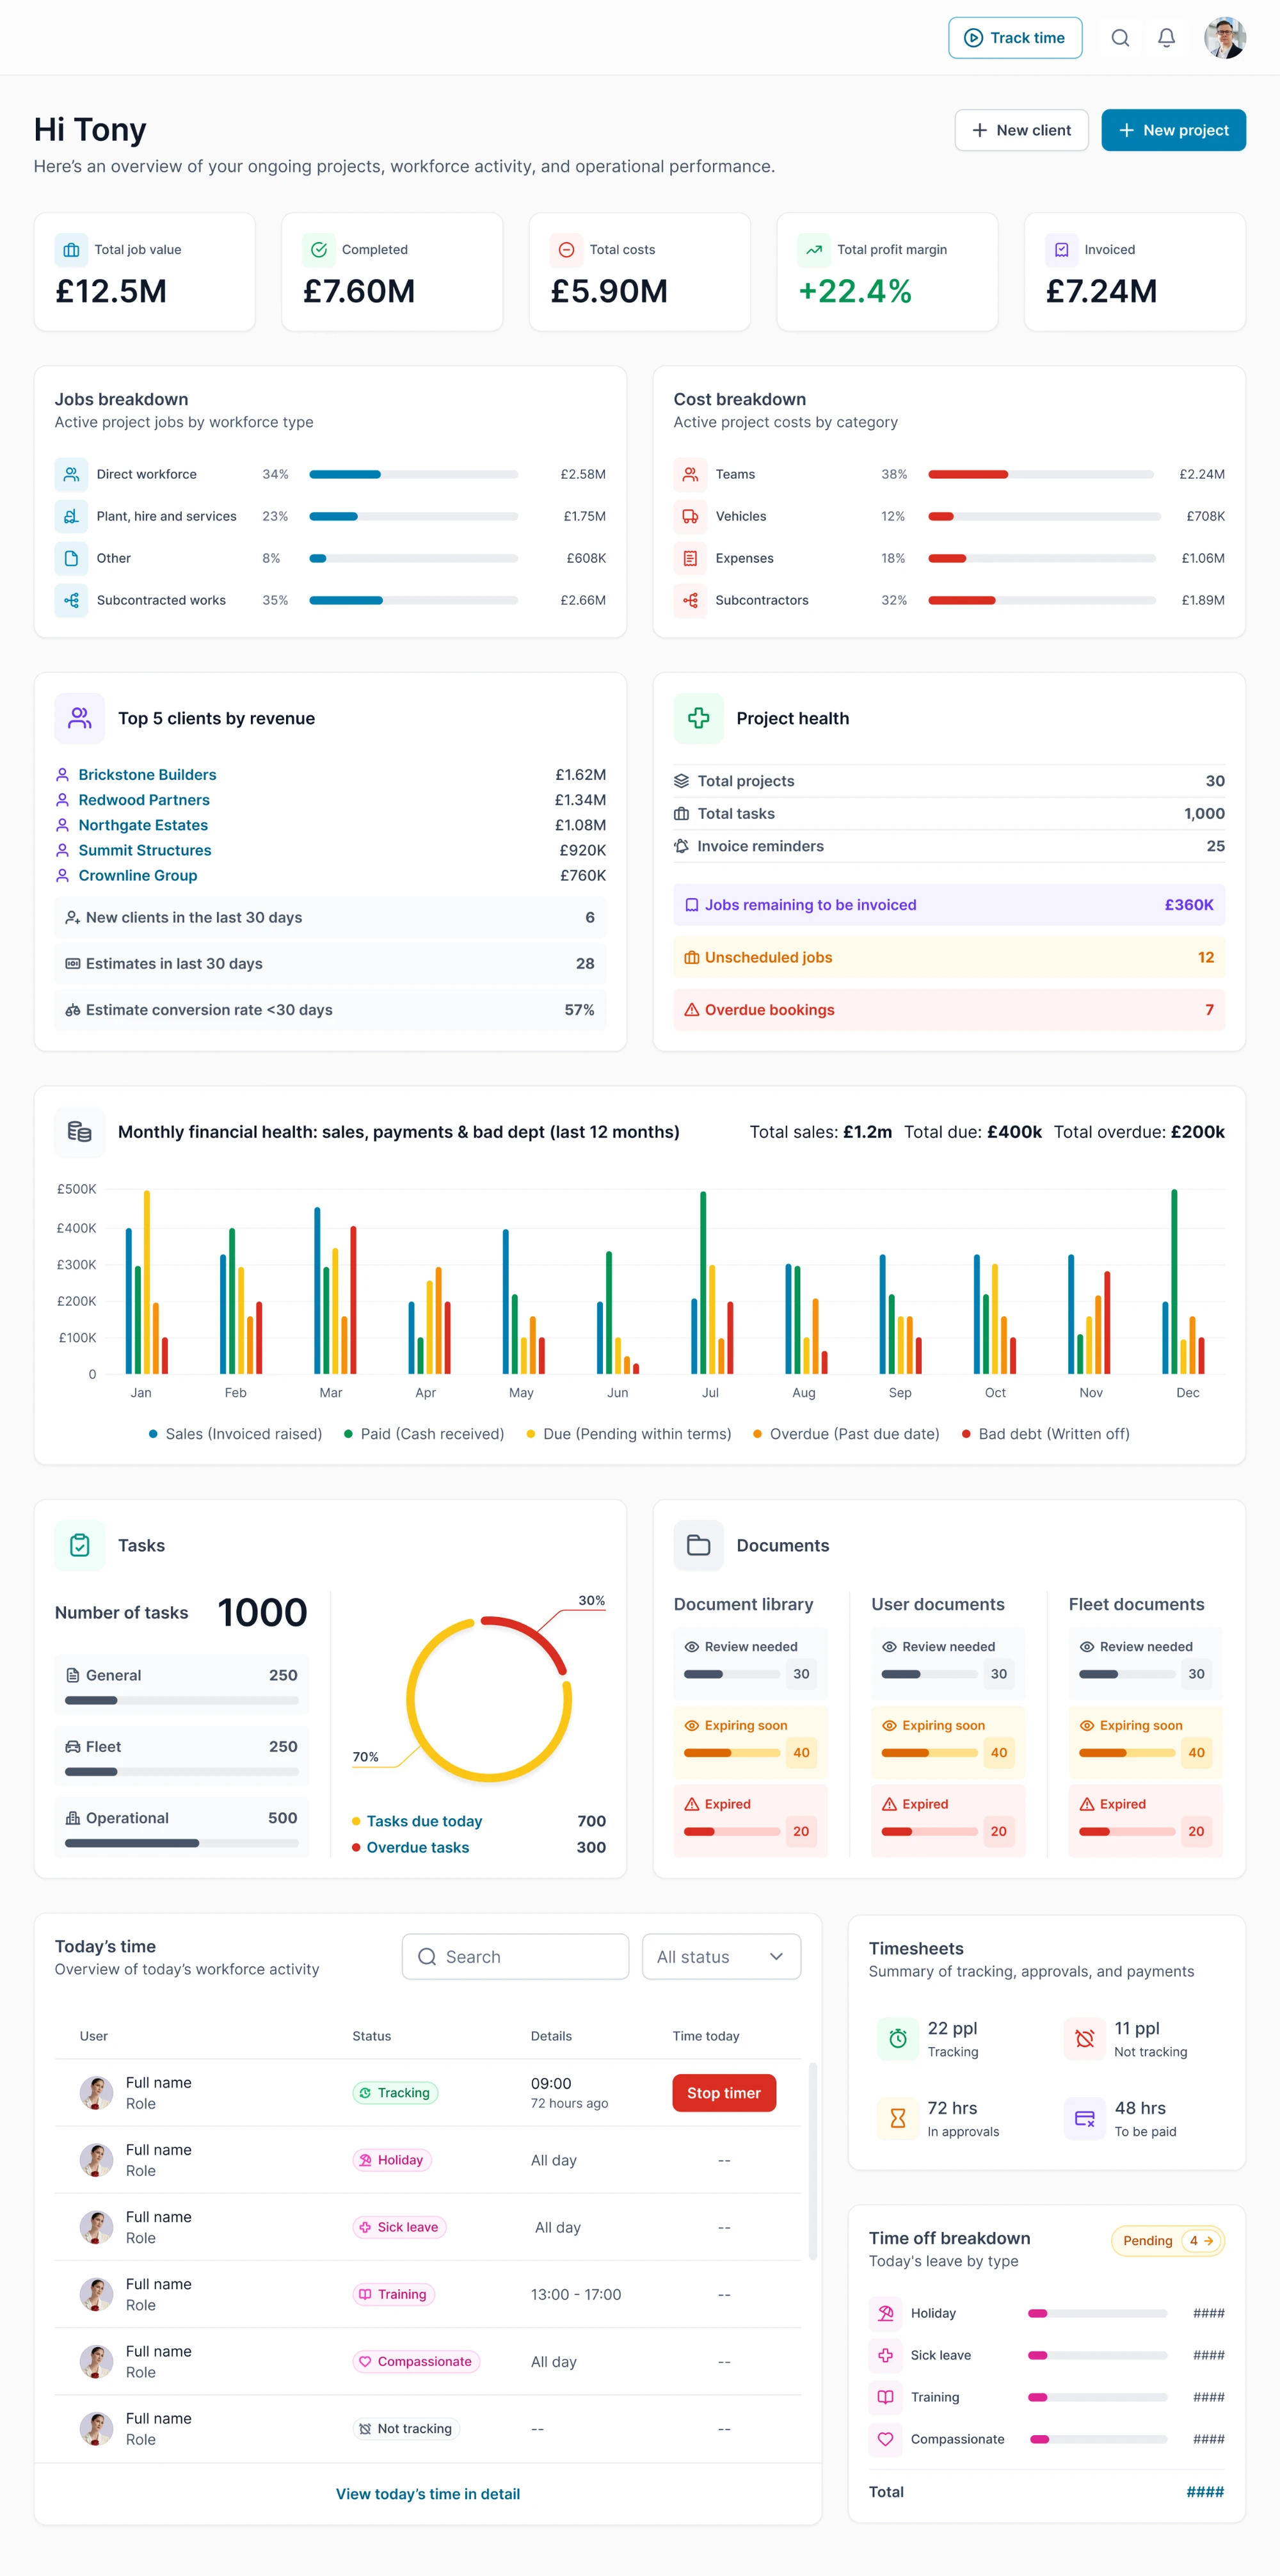
Task: Toggle Due (Pending within terms) legend item
Action: [x=629, y=1434]
